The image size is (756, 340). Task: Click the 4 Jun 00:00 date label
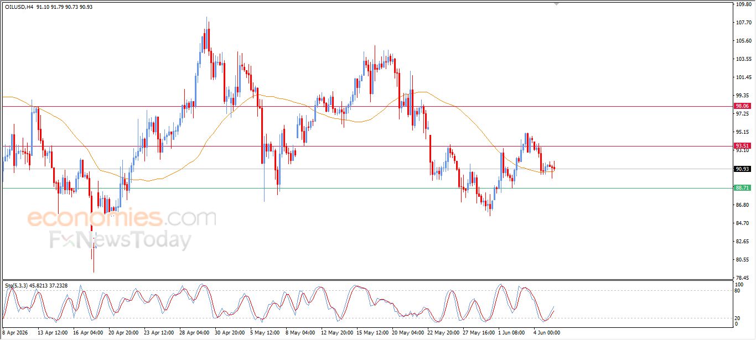click(547, 333)
